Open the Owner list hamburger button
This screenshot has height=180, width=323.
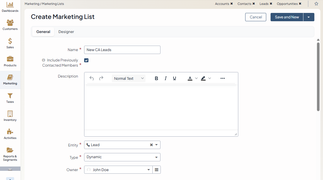pos(156,170)
